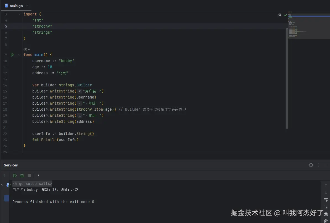Click the s: parameter hint on line 15
This screenshot has height=223, width=330.
point(80,91)
